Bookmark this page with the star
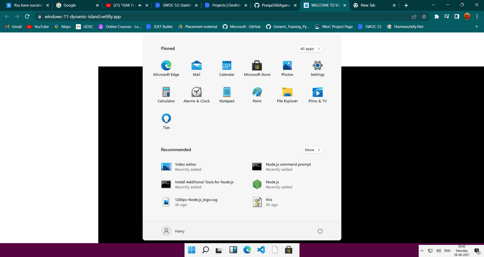The width and height of the screenshot is (484, 257). tap(424, 16)
